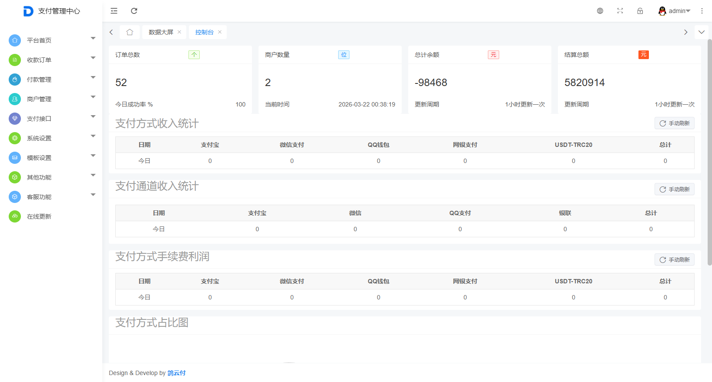
Task: Enter fullscreen mode via expand icon
Action: click(620, 11)
